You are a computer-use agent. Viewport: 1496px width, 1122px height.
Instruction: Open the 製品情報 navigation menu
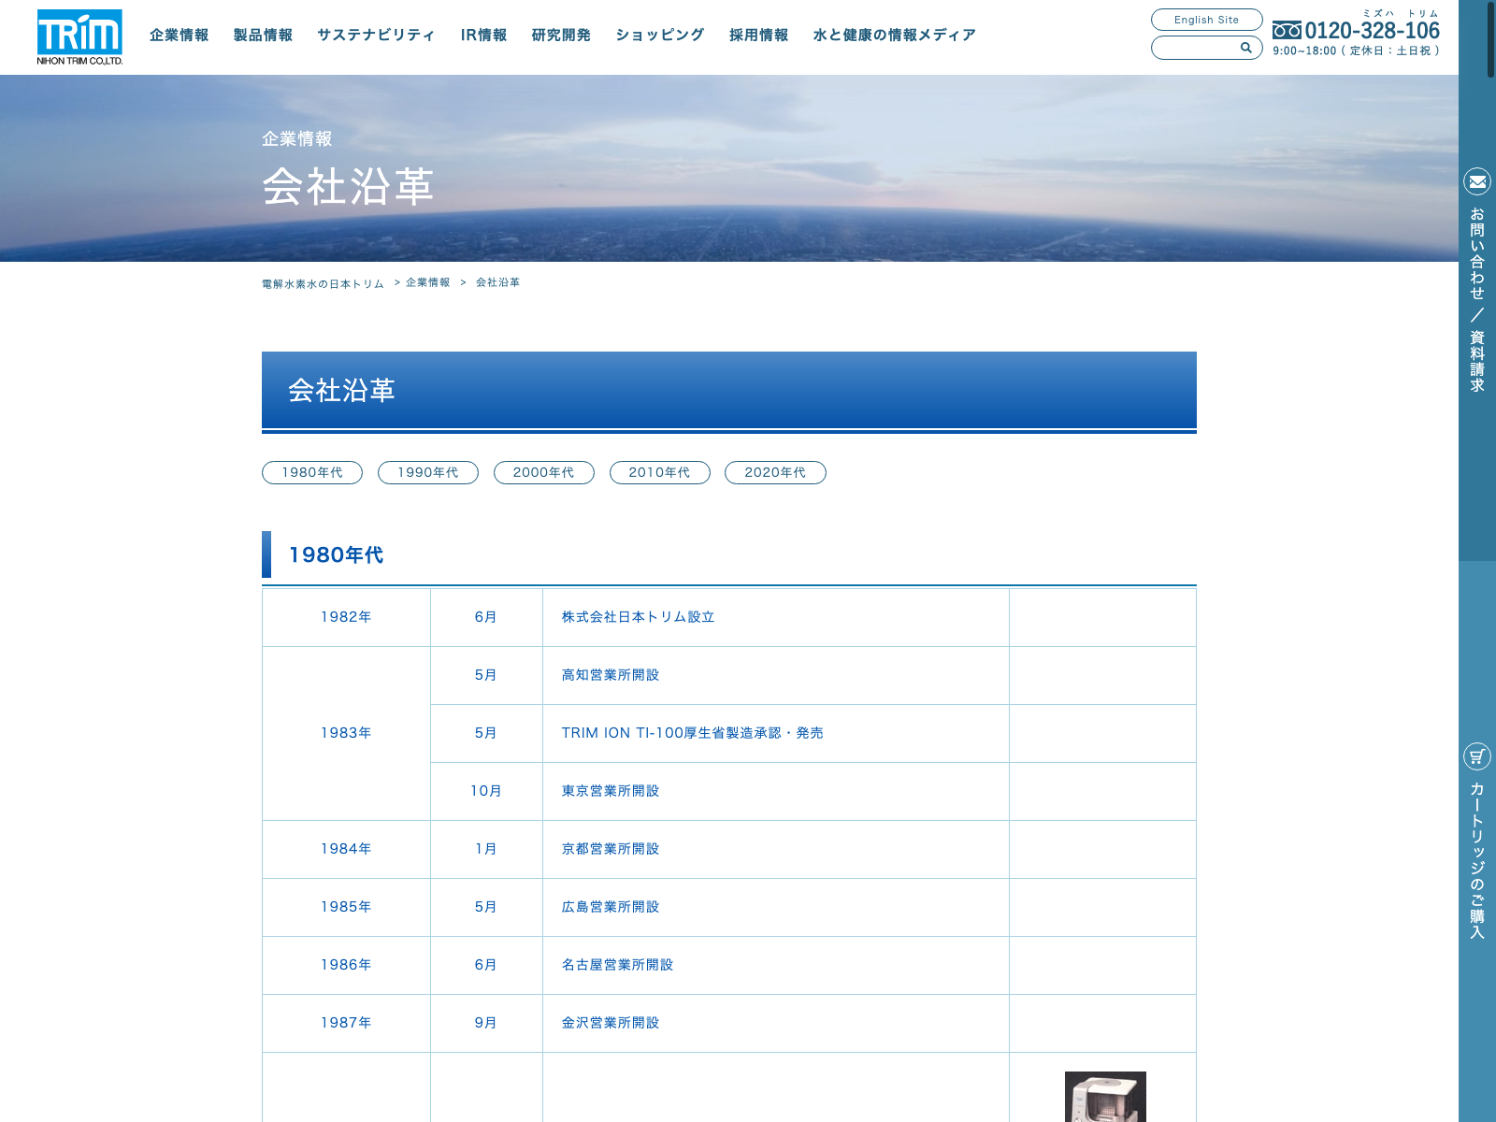(x=263, y=36)
